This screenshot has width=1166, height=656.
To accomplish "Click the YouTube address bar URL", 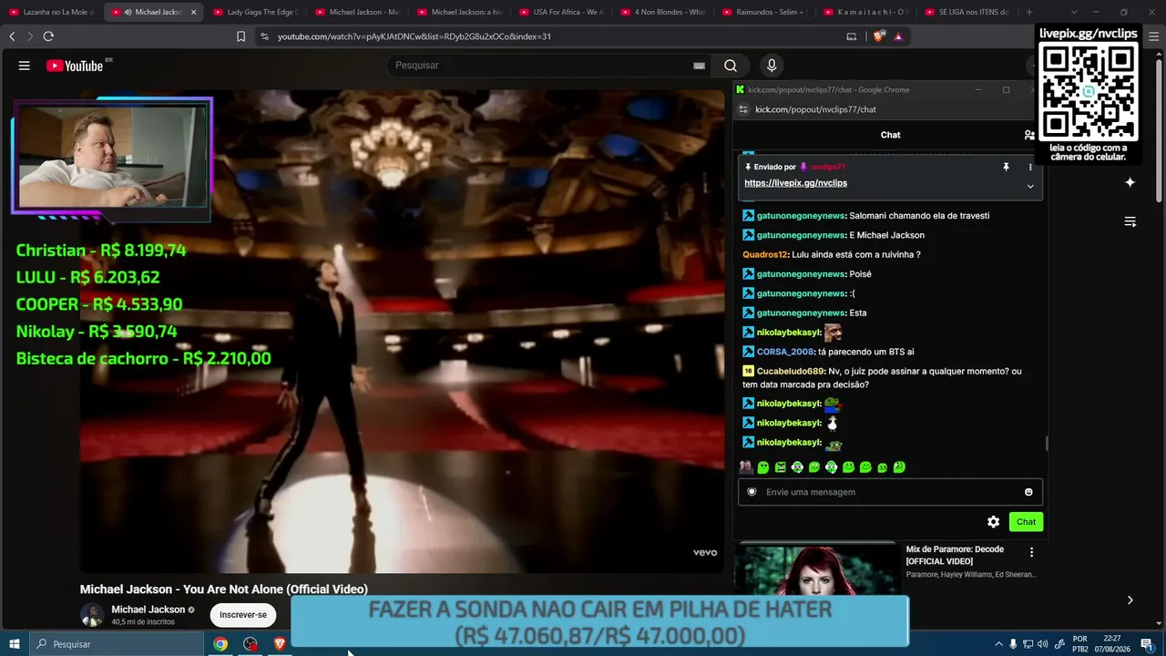I will (414, 36).
